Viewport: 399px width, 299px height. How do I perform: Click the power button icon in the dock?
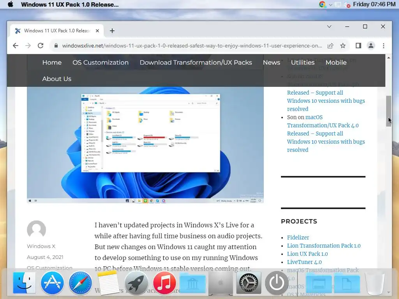[277, 283]
